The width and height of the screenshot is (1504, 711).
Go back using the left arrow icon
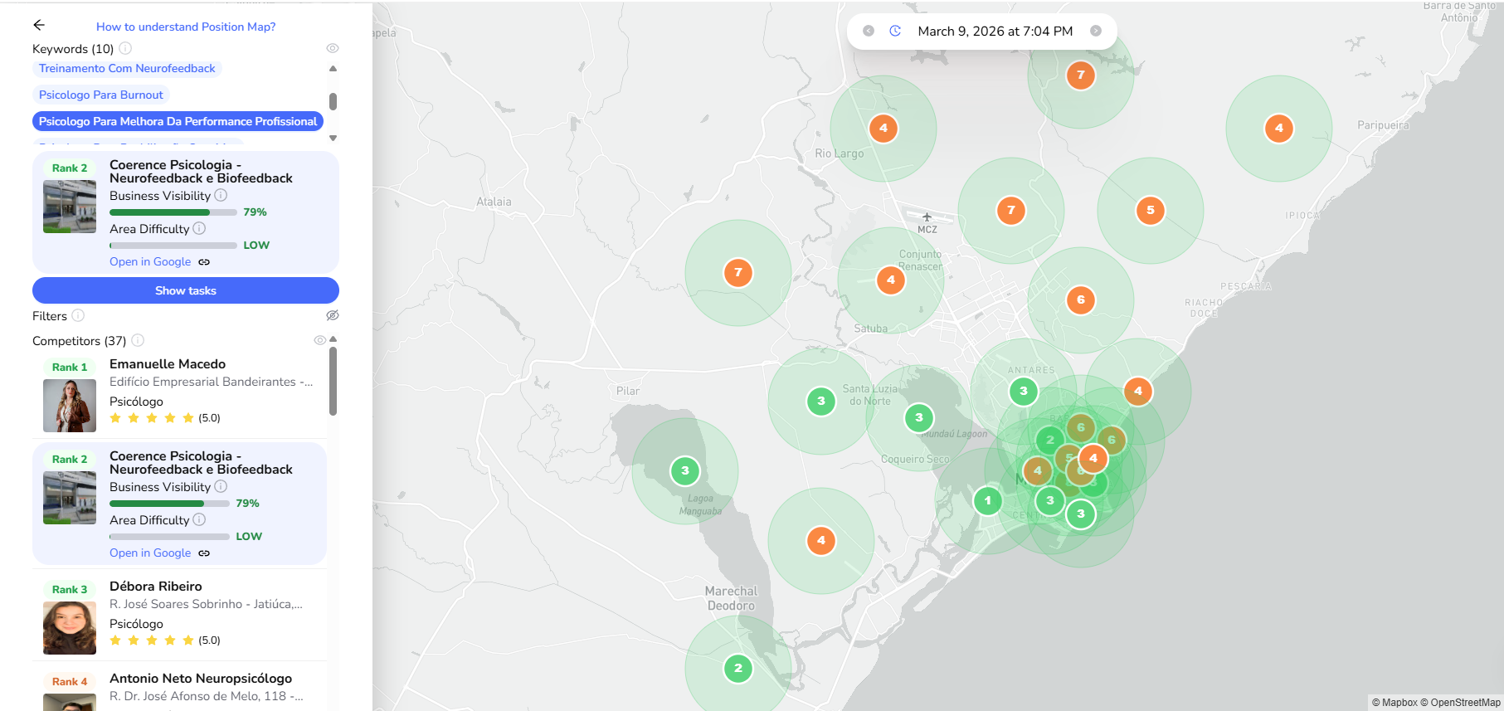[39, 25]
